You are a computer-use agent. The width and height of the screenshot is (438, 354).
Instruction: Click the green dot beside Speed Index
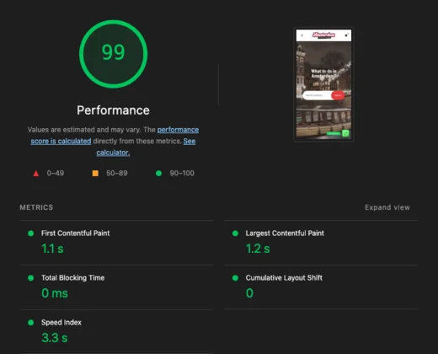pyautogui.click(x=31, y=323)
